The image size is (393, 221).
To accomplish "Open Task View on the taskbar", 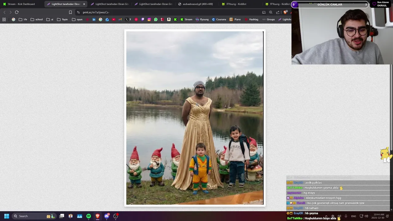I will click(62, 216).
